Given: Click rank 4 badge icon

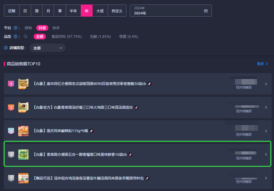Looking at the screenshot, I should coord(11,154).
